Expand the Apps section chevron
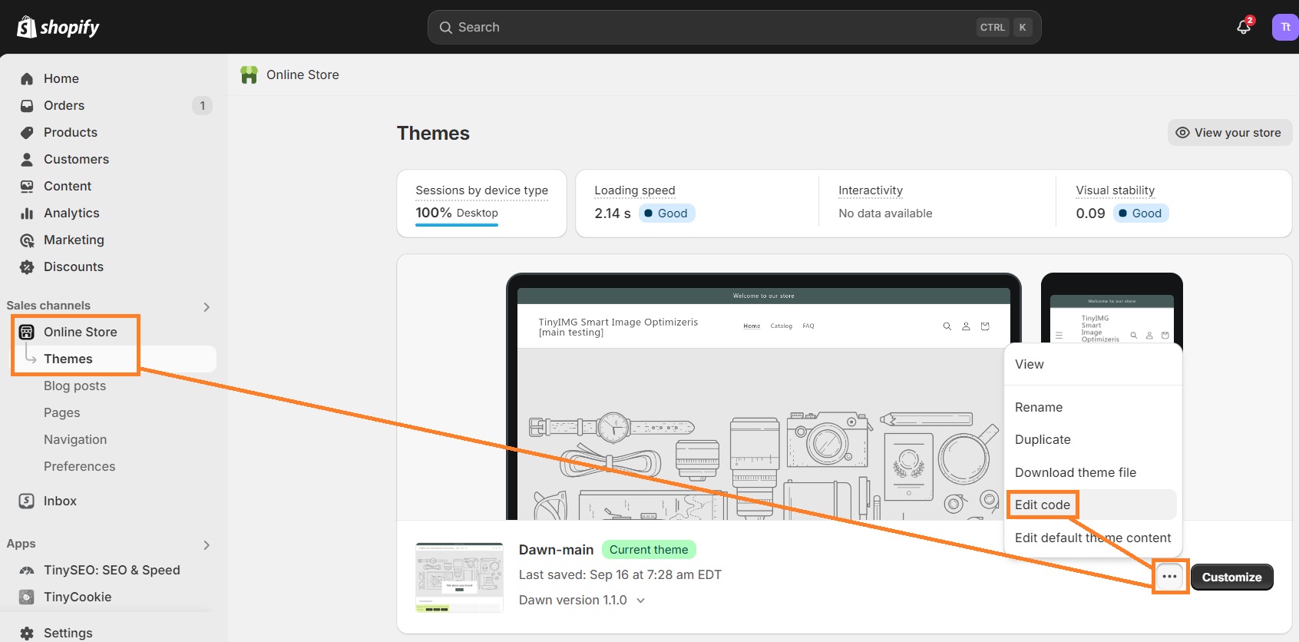1299x642 pixels. tap(207, 544)
